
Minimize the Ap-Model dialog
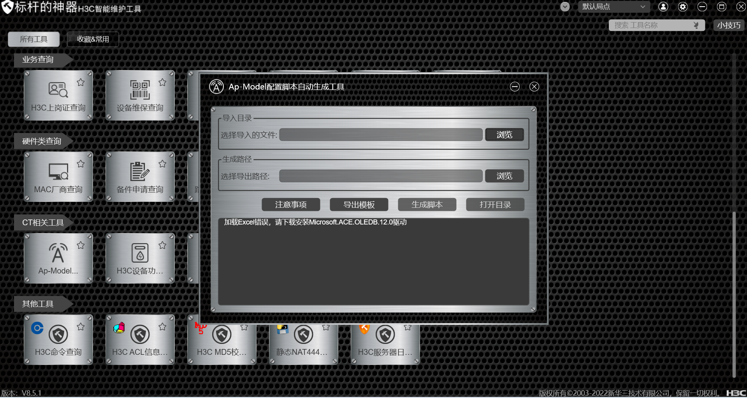tap(515, 86)
